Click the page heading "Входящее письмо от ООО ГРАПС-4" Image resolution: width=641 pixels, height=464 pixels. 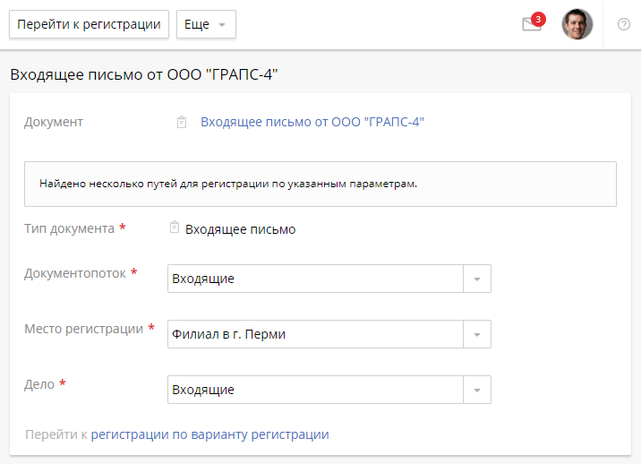[x=144, y=74]
